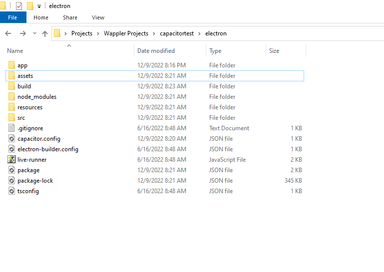Screen dimensions: 384x272
Task: Select the app folder icon
Action: coord(11,65)
